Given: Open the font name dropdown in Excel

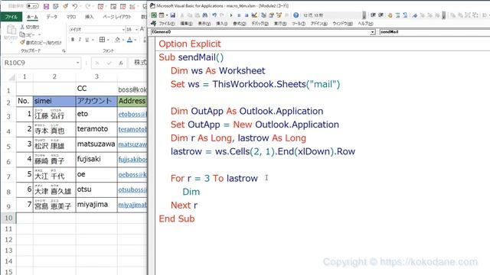Looking at the screenshot, I should pos(122,29).
